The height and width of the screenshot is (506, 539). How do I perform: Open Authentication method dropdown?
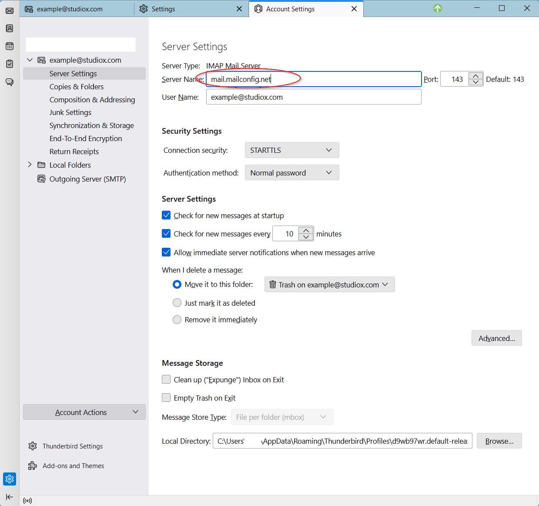coord(292,173)
